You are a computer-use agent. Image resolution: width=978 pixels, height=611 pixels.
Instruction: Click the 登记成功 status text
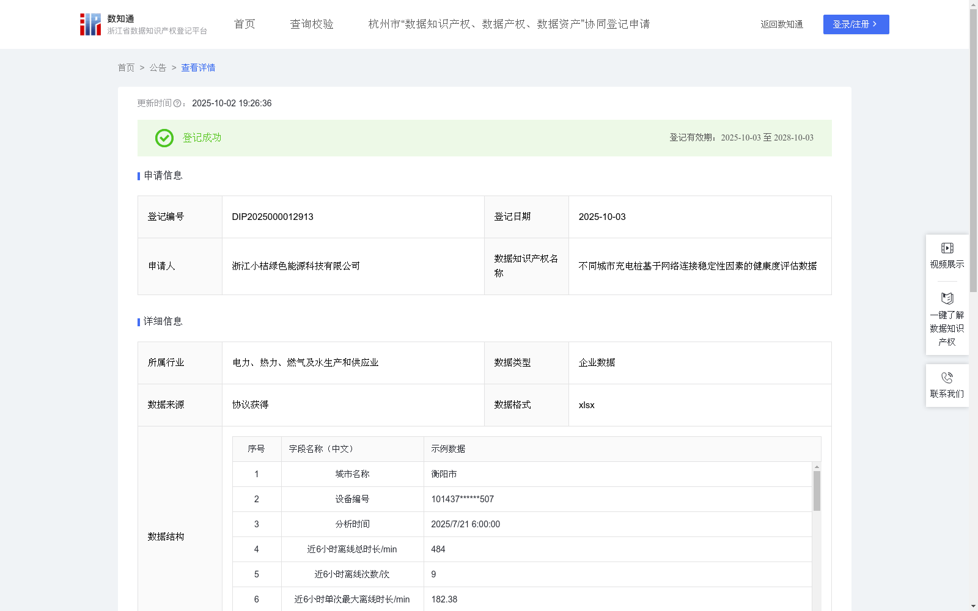202,138
